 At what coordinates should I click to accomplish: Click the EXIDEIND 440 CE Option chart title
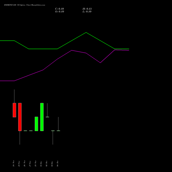click(24, 5)
